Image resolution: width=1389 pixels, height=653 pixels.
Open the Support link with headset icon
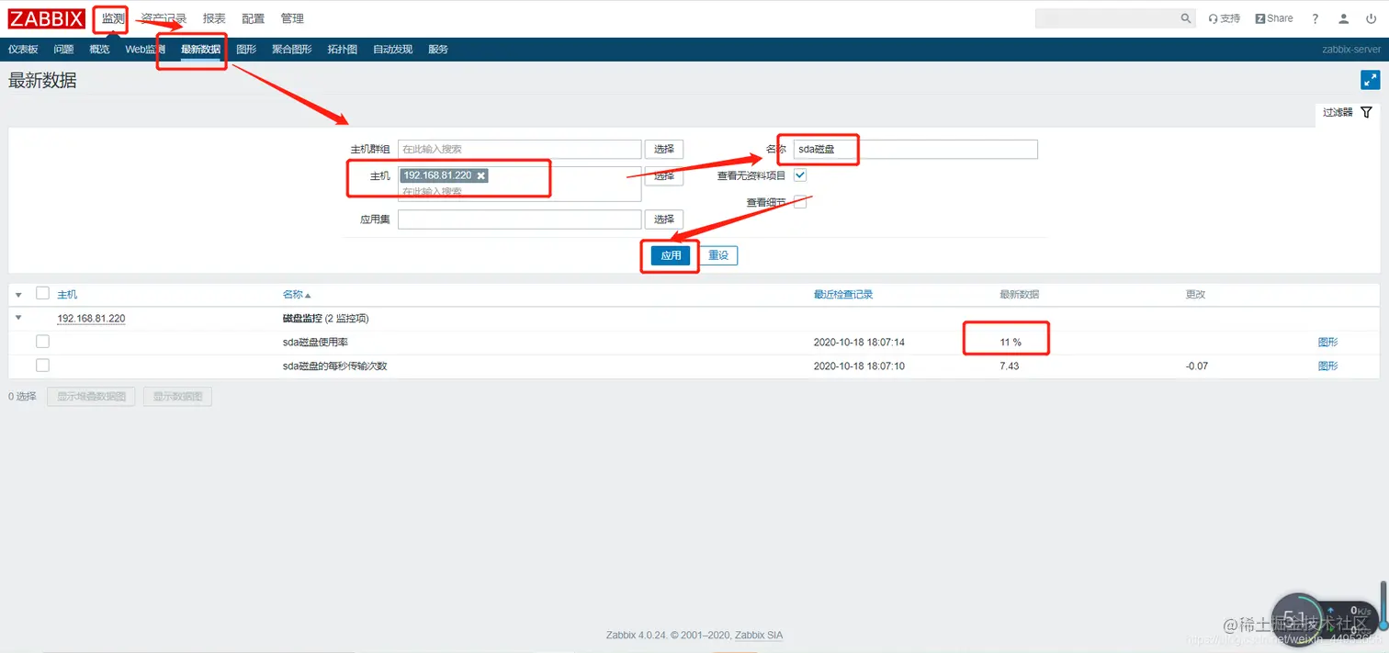(x=1224, y=18)
